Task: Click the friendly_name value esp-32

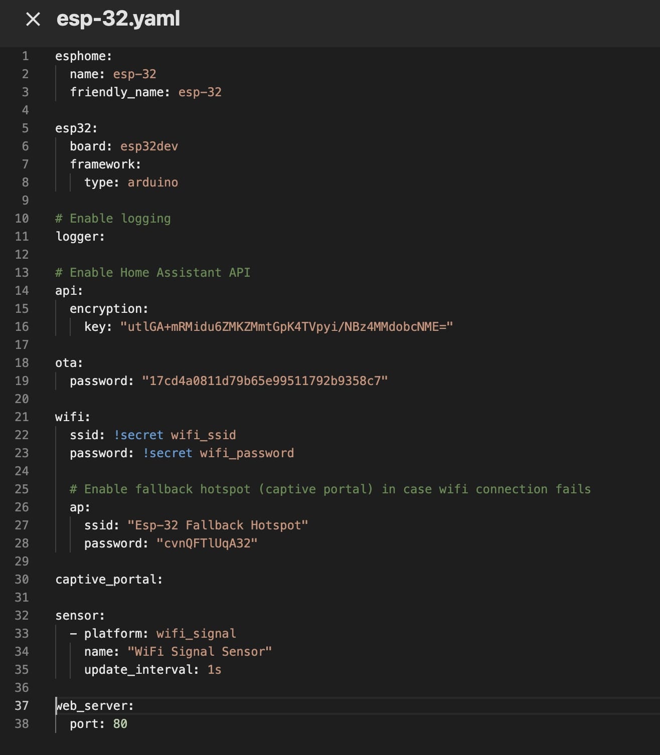Action: (x=200, y=92)
